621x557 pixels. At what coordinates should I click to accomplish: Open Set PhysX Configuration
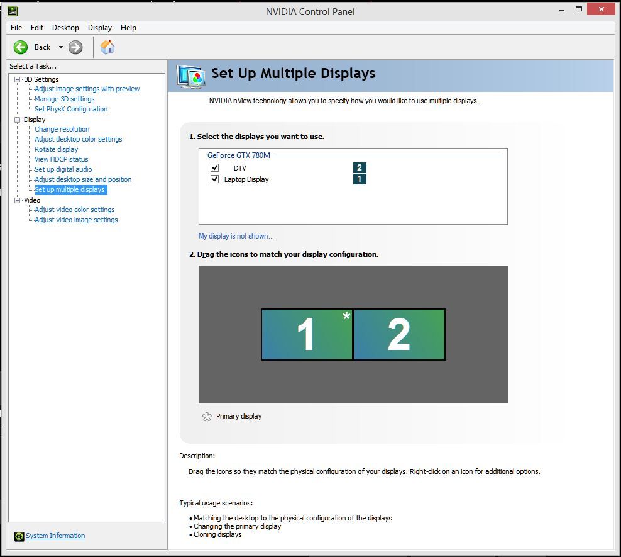click(71, 109)
